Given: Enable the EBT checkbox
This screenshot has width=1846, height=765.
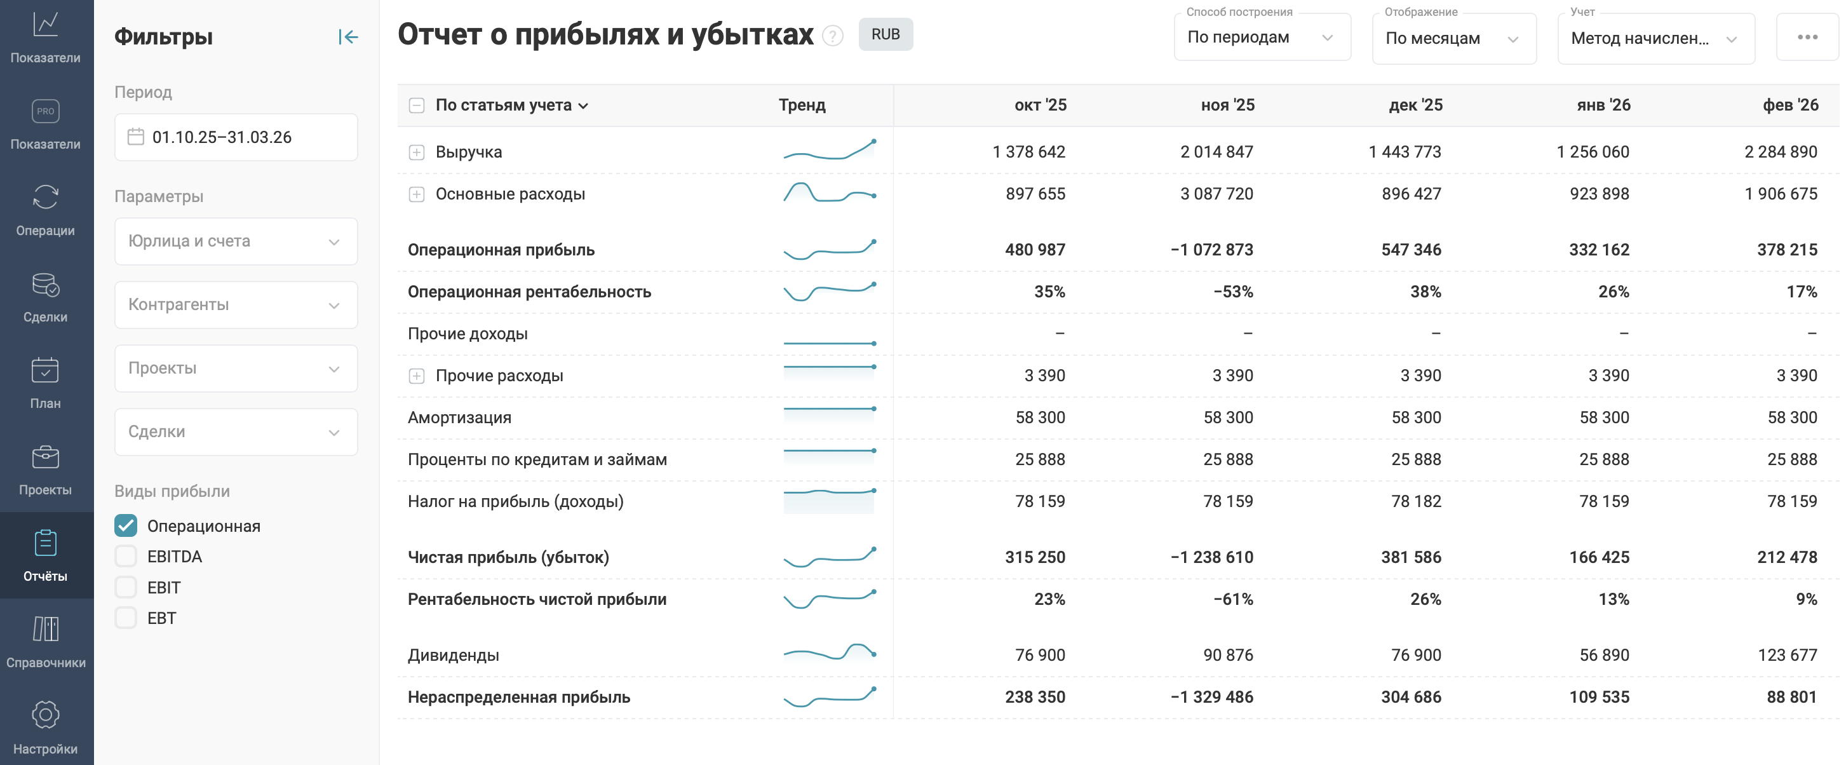Looking at the screenshot, I should click(126, 618).
